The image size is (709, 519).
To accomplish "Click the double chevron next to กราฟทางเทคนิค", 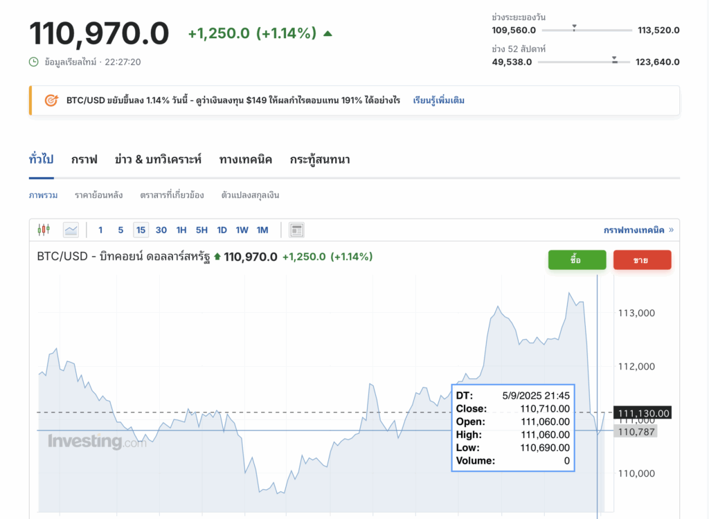I will click(671, 230).
